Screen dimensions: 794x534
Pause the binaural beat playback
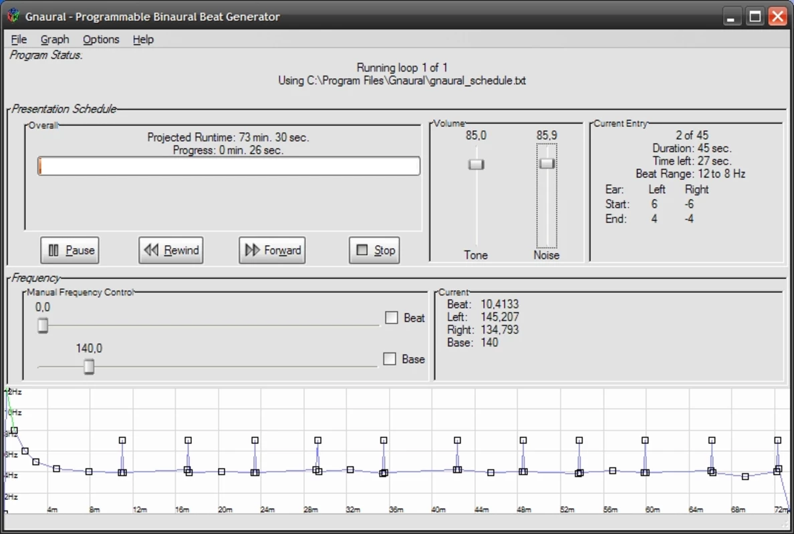click(70, 250)
